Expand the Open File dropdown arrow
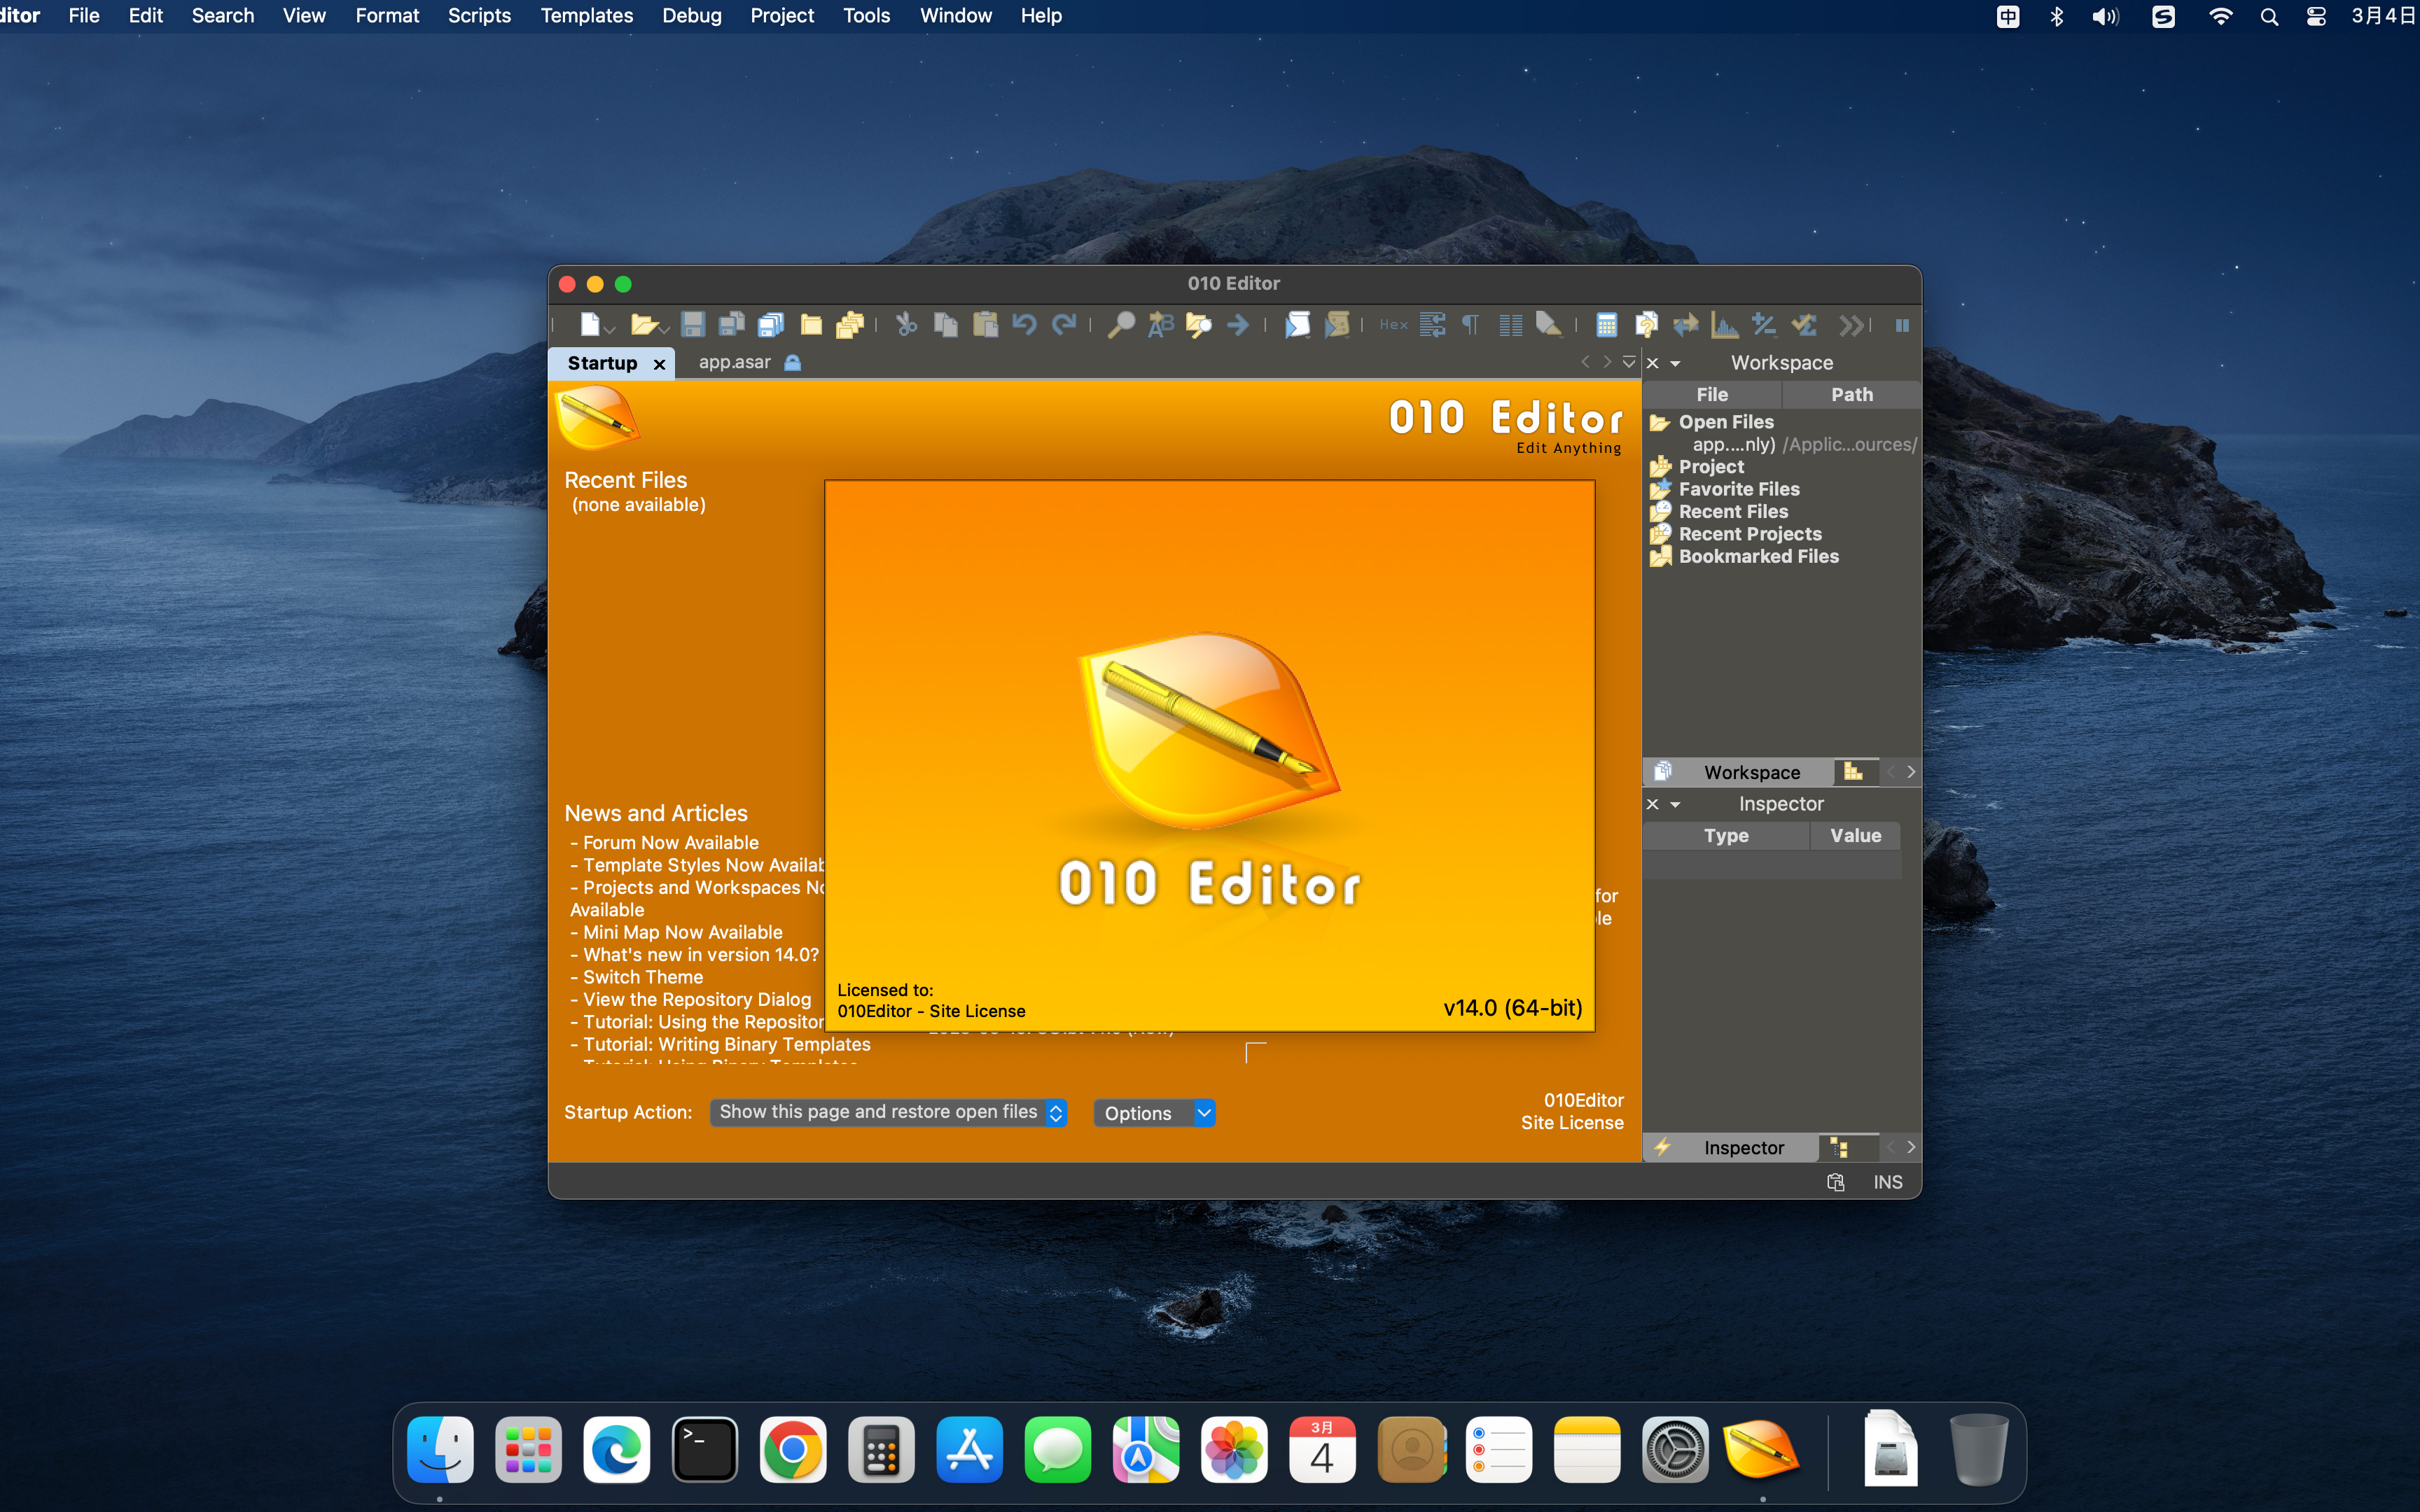Image resolution: width=2420 pixels, height=1512 pixels. (664, 329)
